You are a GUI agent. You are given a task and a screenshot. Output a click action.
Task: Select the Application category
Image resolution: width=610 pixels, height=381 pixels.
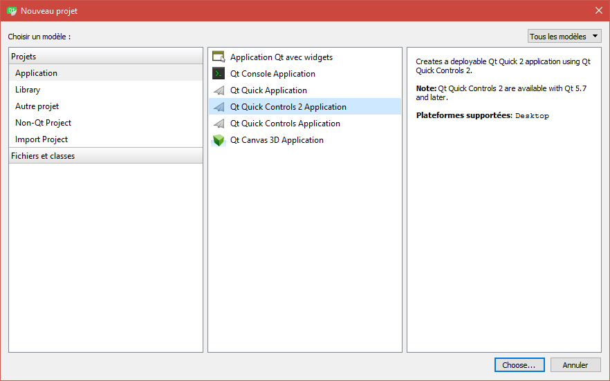pyautogui.click(x=105, y=73)
